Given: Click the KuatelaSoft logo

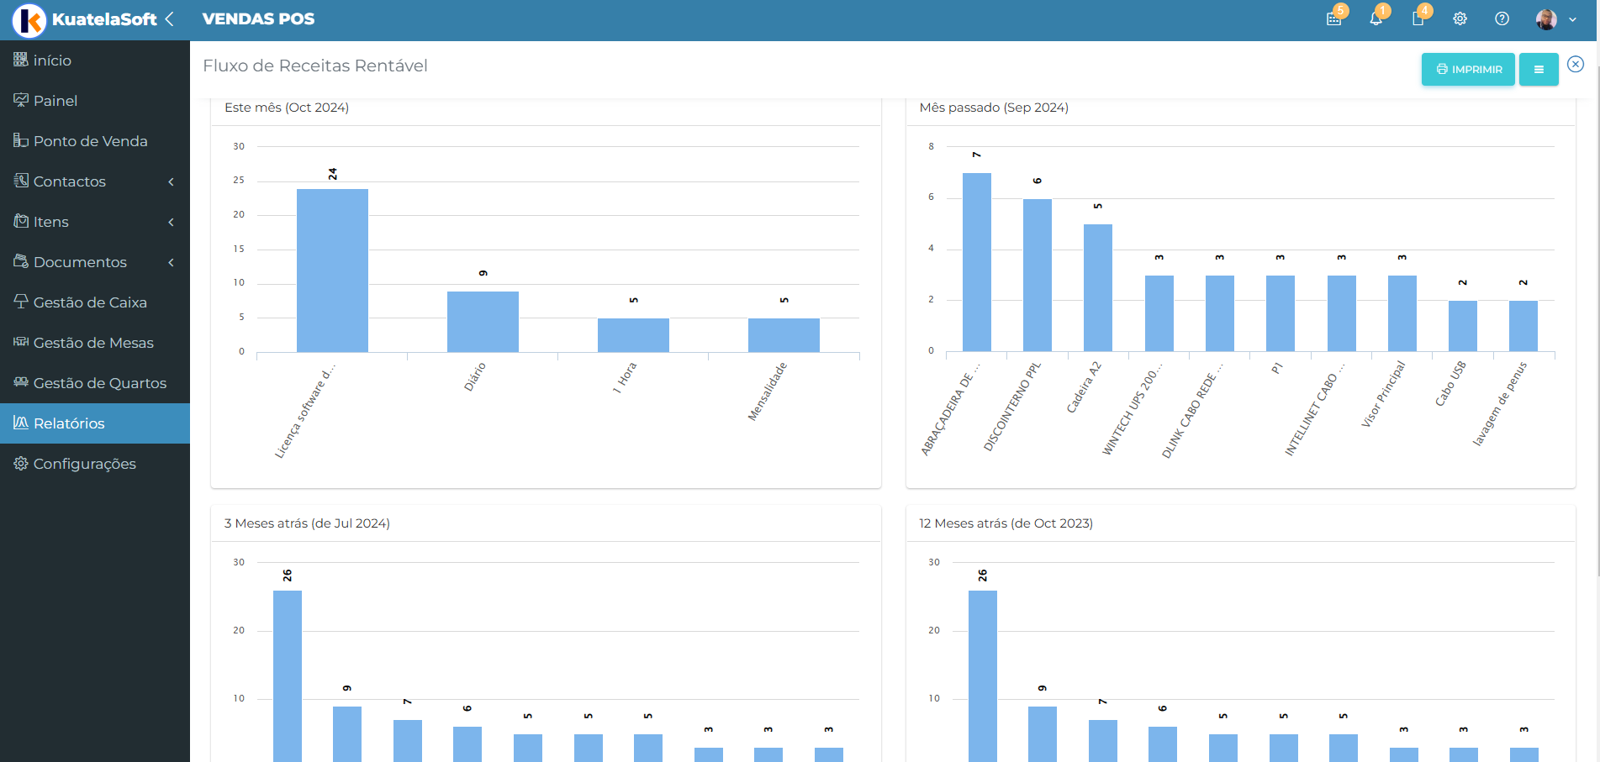Looking at the screenshot, I should tap(30, 20).
